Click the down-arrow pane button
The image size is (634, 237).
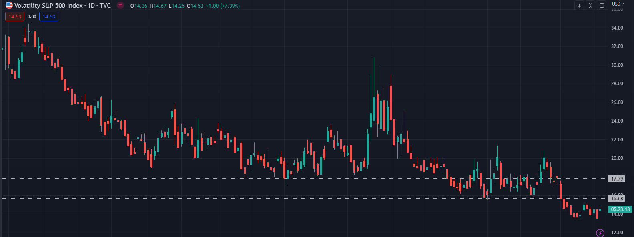click(579, 5)
